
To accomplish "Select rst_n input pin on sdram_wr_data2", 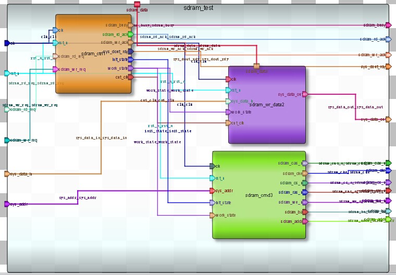I will [228, 90].
